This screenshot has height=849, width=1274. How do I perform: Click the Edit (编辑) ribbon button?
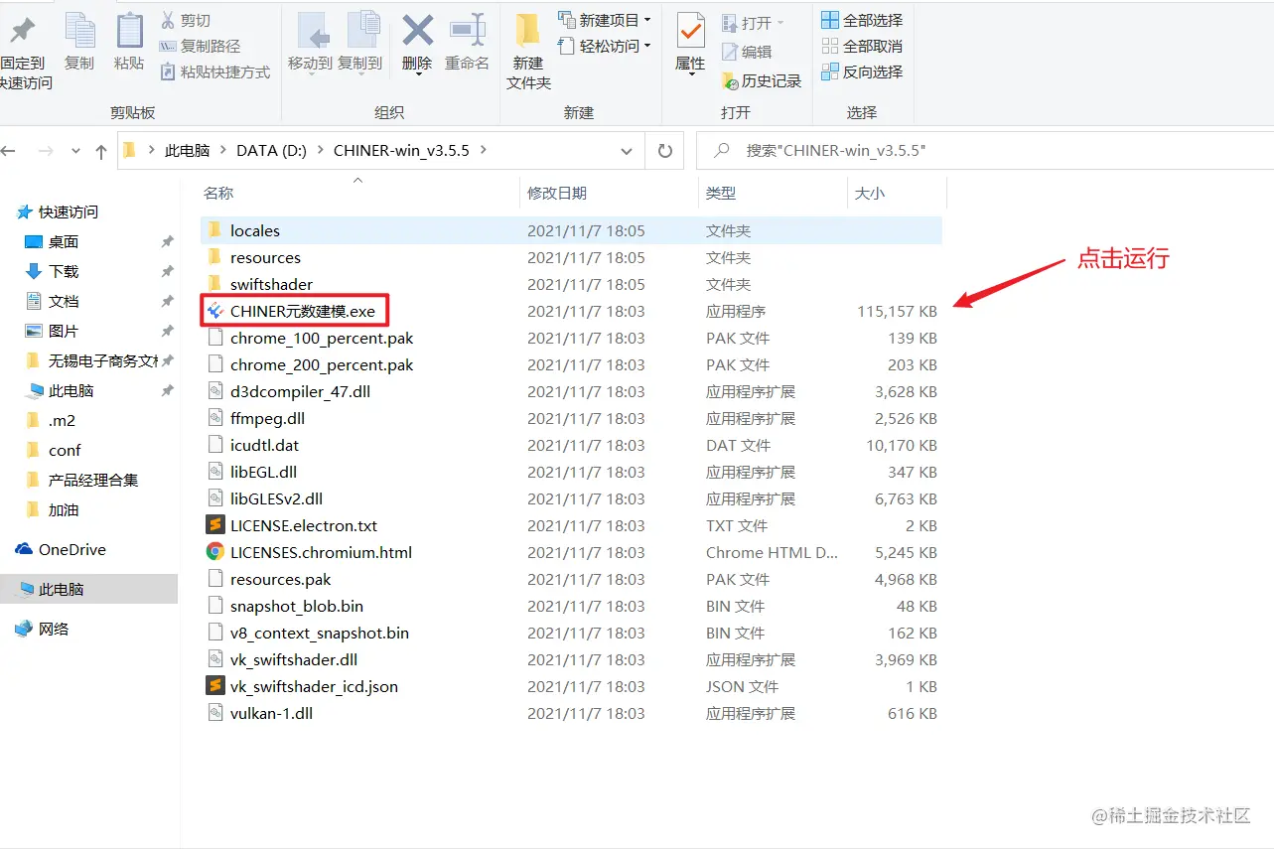747,52
